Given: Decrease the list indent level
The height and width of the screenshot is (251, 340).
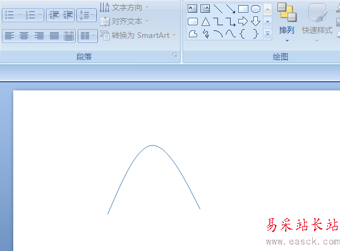Looking at the screenshot, I should pyautogui.click(x=54, y=15).
